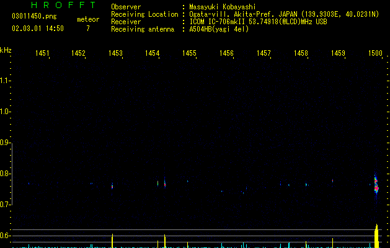Select the file name 03011450.png
390x248 pixels.
(x=34, y=16)
